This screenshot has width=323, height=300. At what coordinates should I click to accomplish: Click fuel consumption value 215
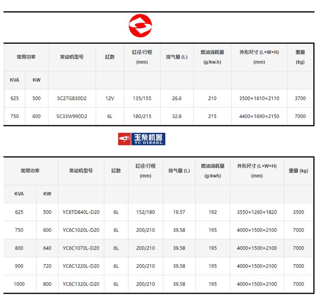(x=212, y=116)
